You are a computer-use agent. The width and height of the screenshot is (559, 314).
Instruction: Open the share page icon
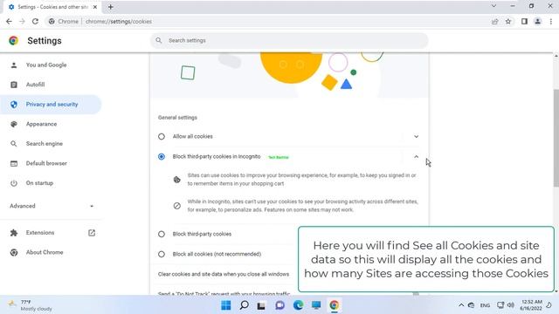click(x=495, y=21)
